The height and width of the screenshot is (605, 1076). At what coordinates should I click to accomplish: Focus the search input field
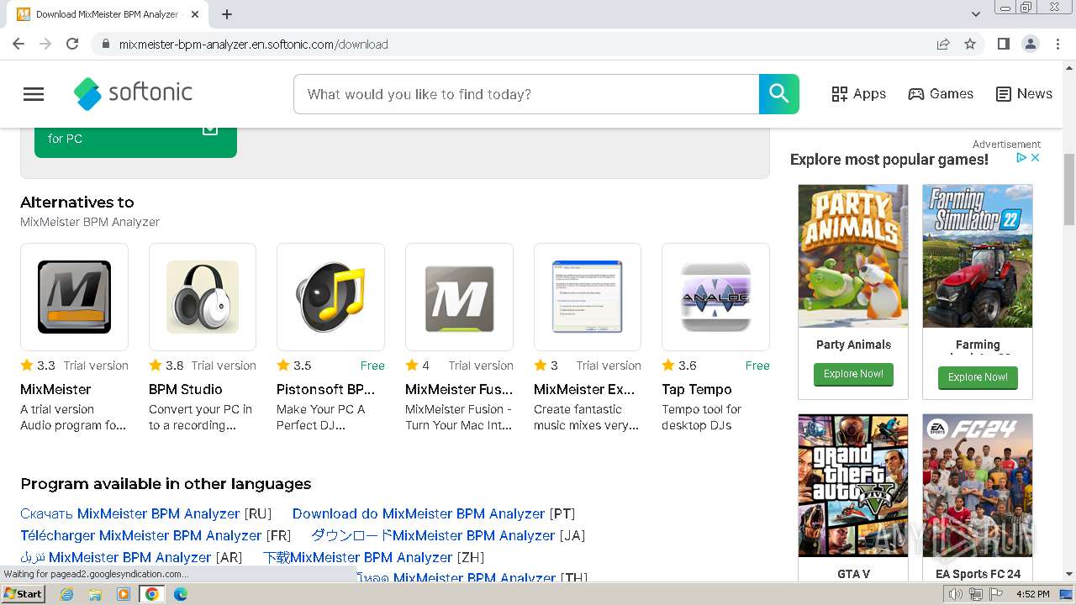526,94
